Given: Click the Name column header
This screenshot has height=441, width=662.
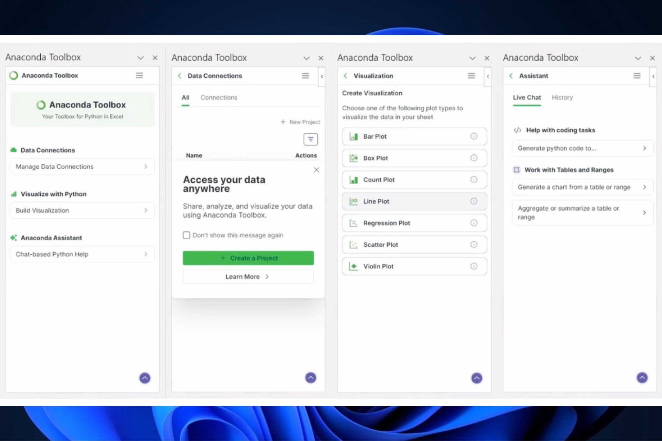Looking at the screenshot, I should 194,155.
